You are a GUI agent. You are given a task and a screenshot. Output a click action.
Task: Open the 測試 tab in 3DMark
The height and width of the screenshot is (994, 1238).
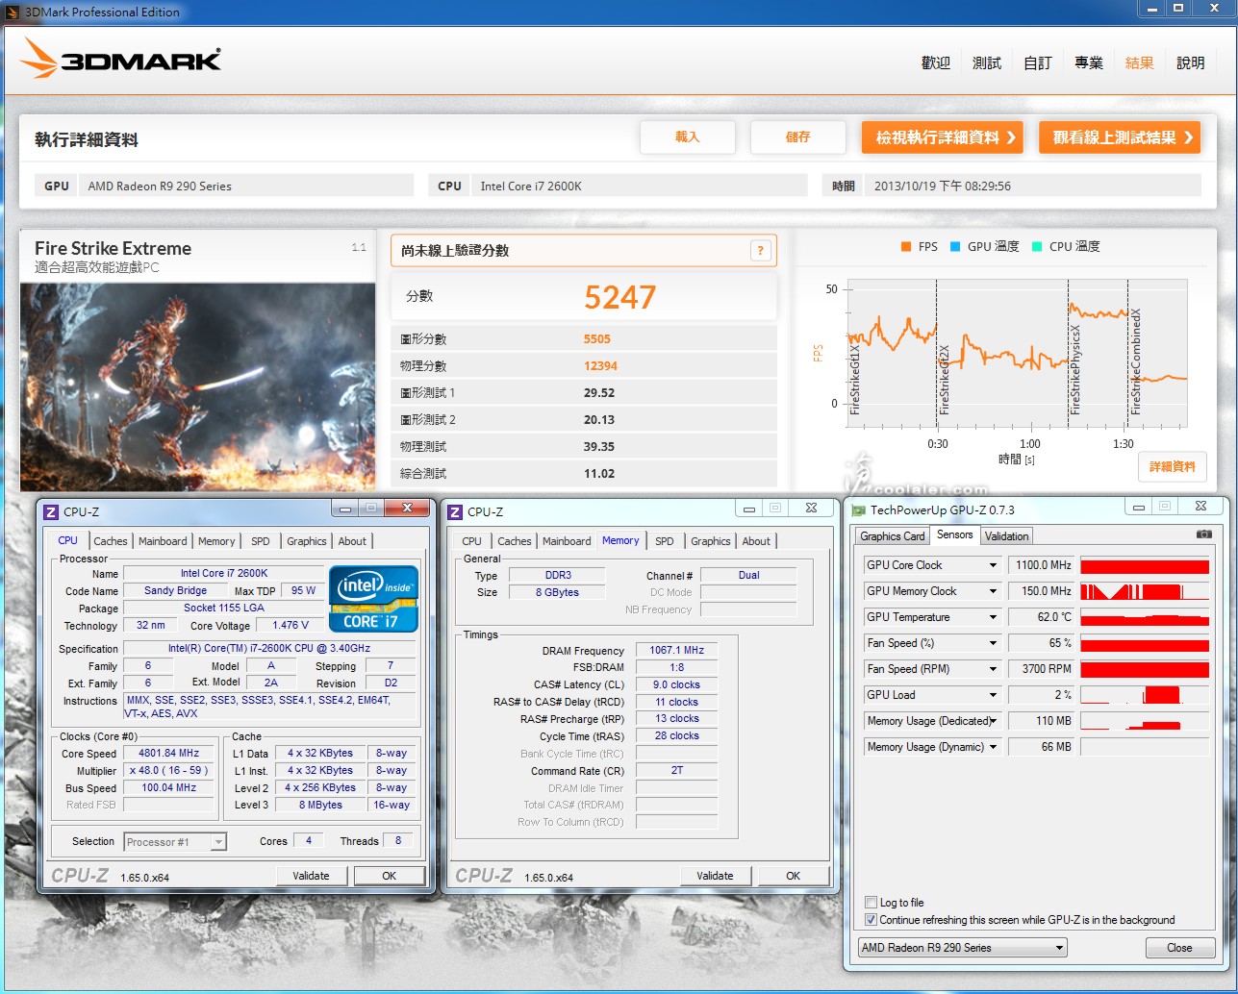tap(987, 62)
